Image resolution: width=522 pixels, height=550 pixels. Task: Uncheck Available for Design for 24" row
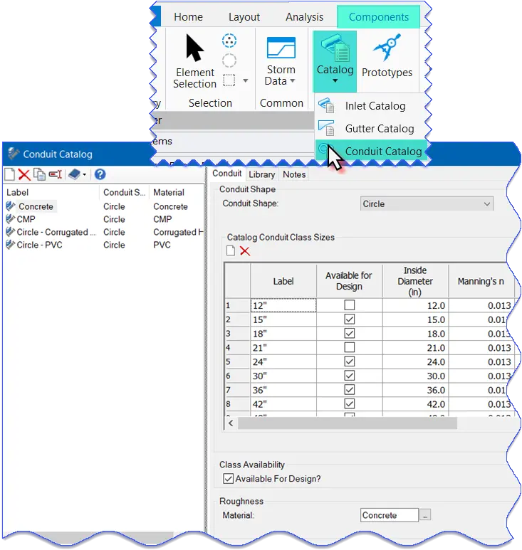349,361
